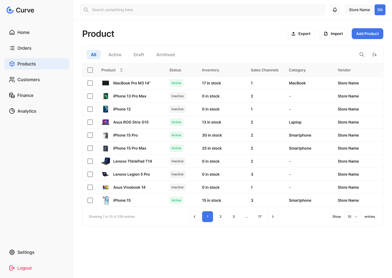392x278 pixels.
Task: Click the Products cube icon
Action: tap(12, 64)
